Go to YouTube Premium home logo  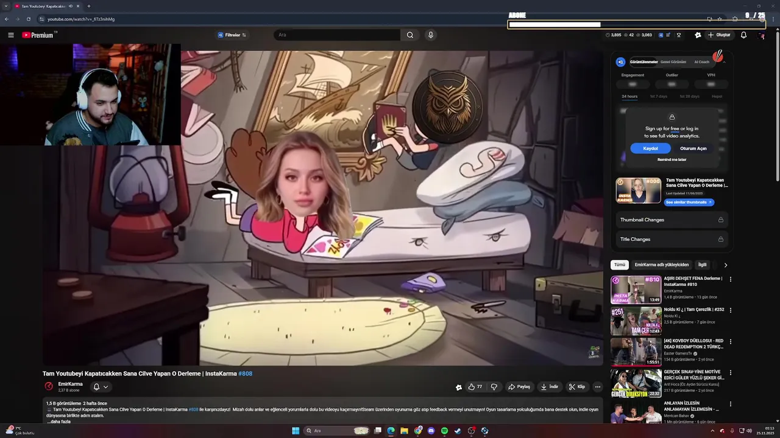[38, 35]
